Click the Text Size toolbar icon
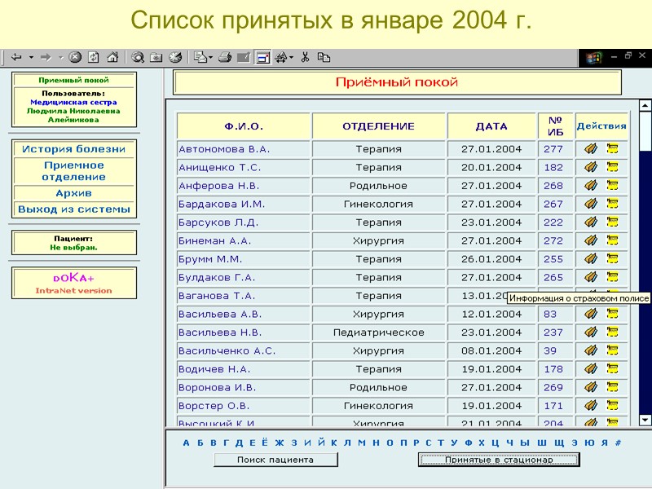The image size is (652, 489). [x=281, y=57]
